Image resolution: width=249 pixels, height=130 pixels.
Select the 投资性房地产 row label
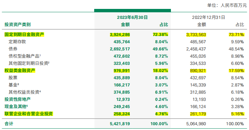click(17, 99)
